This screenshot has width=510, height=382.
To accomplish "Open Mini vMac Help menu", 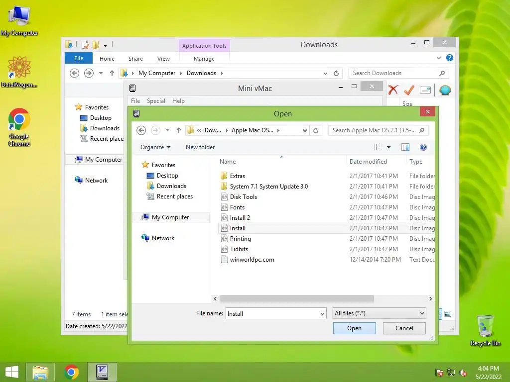I will (178, 100).
